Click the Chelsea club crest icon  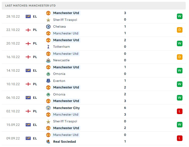click(x=48, y=27)
